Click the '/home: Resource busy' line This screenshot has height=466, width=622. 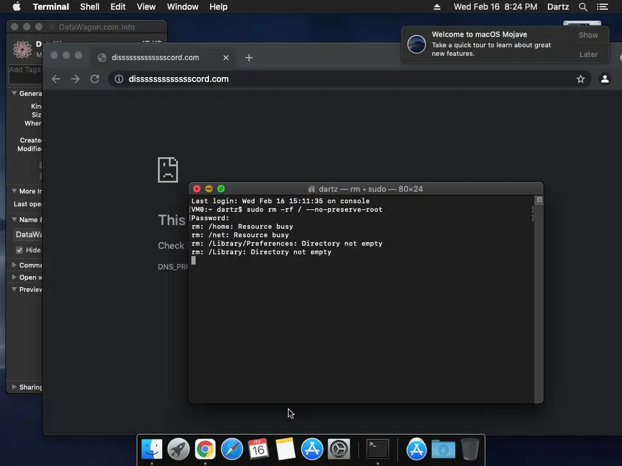point(242,226)
